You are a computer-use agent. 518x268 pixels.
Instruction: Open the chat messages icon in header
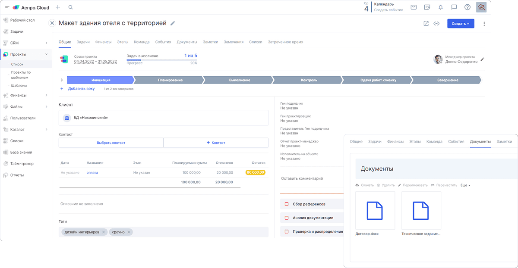(454, 7)
